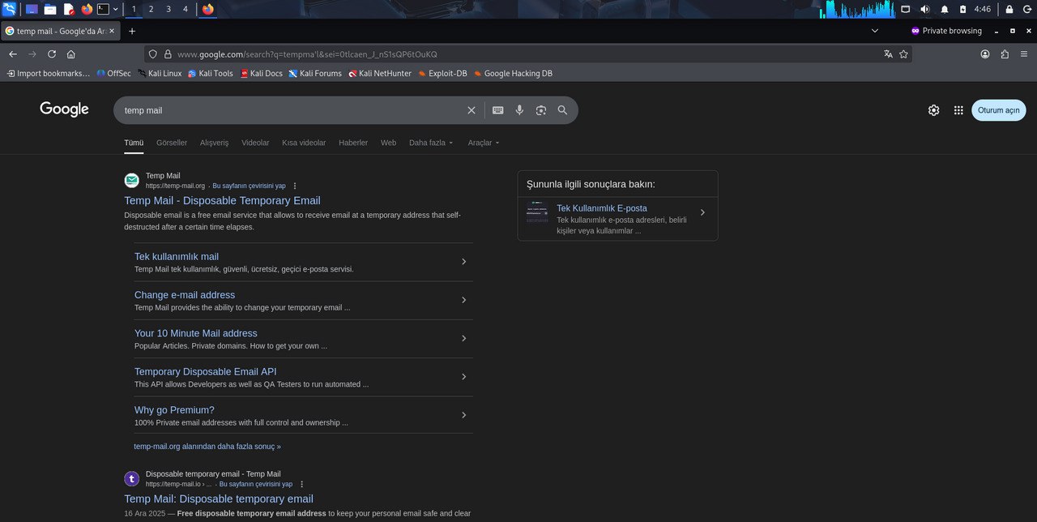Open the Kali applications menu
The width and height of the screenshot is (1037, 522).
coord(9,9)
